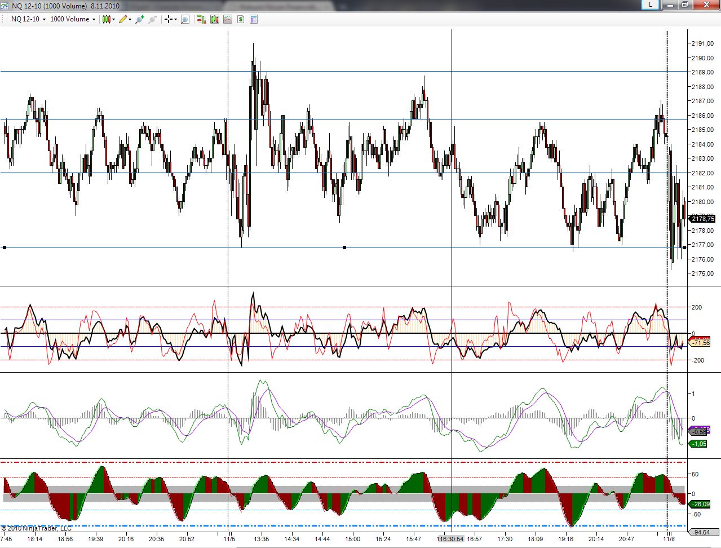Image resolution: width=721 pixels, height=548 pixels.
Task: Click the 13:35 time axis label
Action: 261,539
